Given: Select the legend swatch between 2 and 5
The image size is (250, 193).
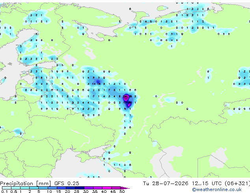Looking at the screenshot, I should tap(34, 188).
